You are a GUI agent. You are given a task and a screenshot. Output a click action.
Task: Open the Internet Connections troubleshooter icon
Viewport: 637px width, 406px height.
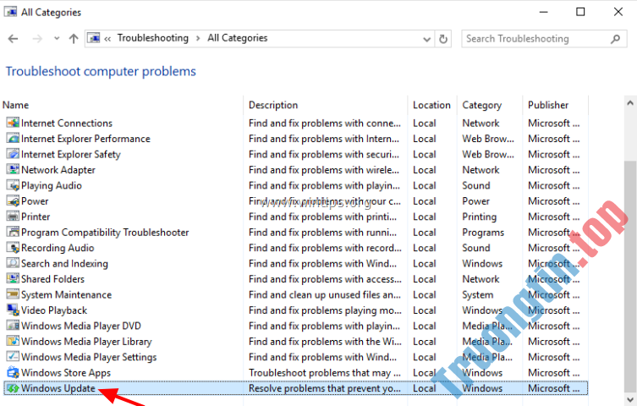click(13, 123)
